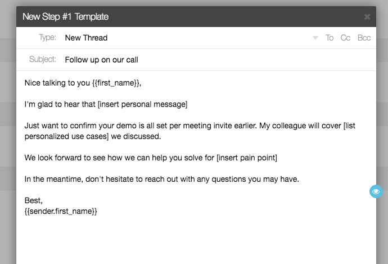Toggle the template preview eye icon
This screenshot has width=388, height=264.
point(376,192)
